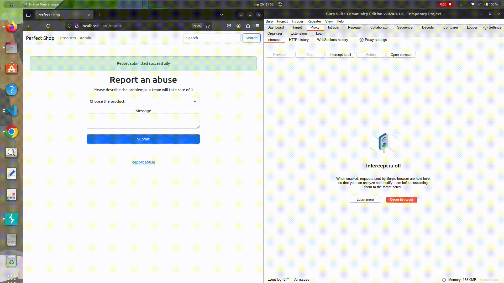The width and height of the screenshot is (504, 283).
Task: Expand the Learn menu in Burp
Action: tap(320, 33)
